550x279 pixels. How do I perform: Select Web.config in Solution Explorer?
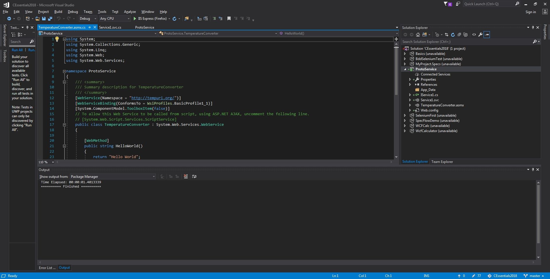coord(429,110)
